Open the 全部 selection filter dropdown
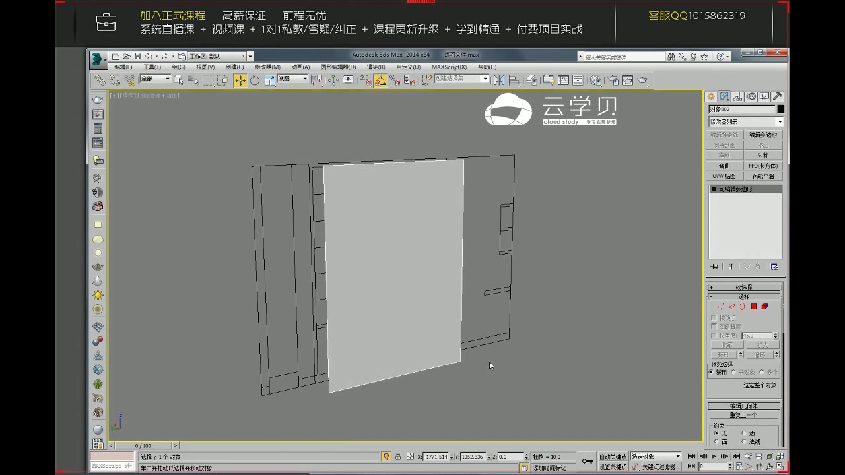 pyautogui.click(x=155, y=79)
